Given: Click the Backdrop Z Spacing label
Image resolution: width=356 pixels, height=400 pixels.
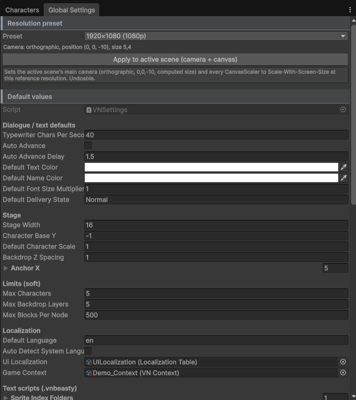Looking at the screenshot, I should 33,257.
